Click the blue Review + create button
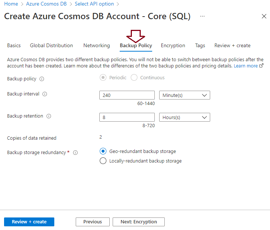Screen dimensions: 270x230 (29, 222)
